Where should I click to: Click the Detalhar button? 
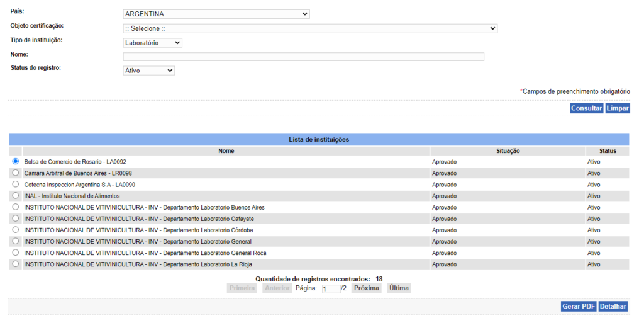(x=613, y=307)
